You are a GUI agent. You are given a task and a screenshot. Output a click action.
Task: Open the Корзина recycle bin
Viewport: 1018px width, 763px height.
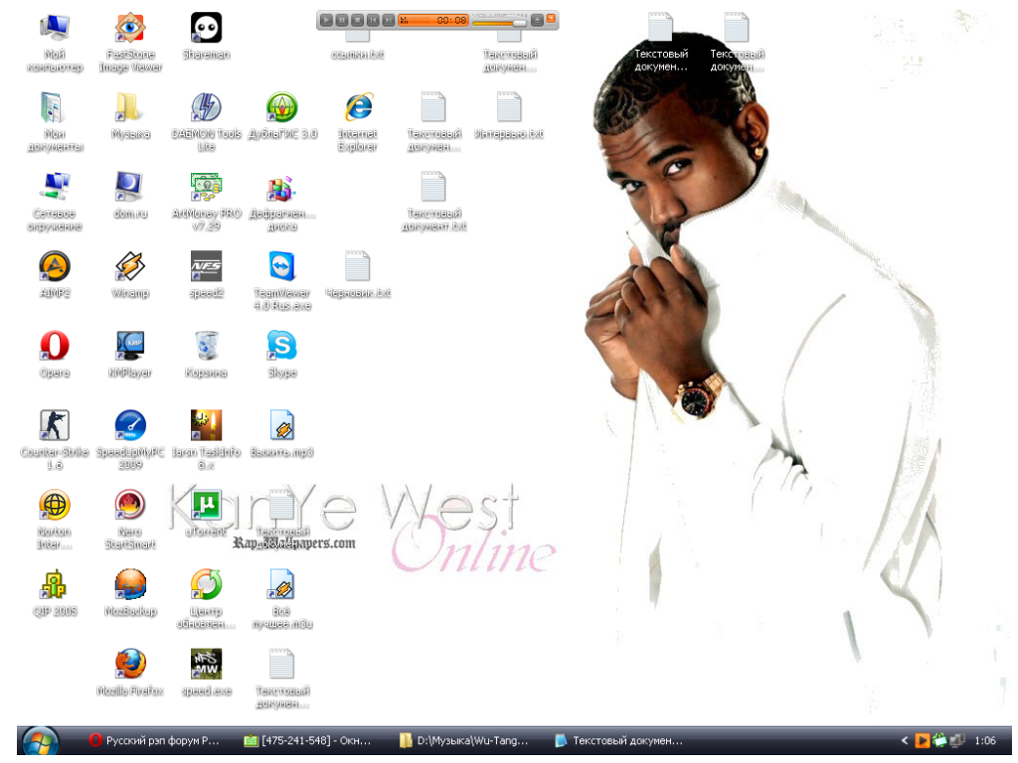[x=207, y=355]
